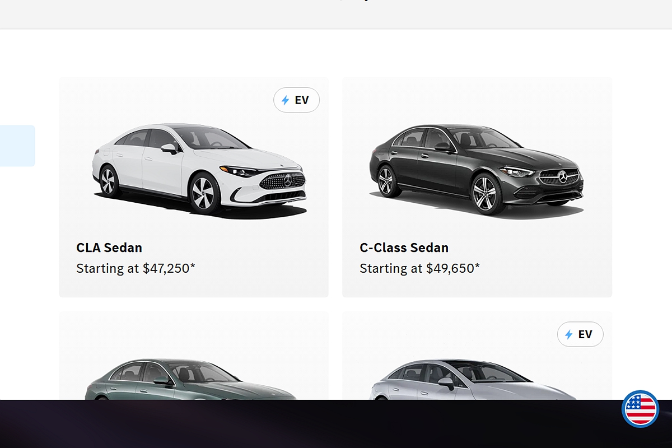672x448 pixels.
Task: Select the dark gray C-Class Sedan image
Action: coord(477,169)
